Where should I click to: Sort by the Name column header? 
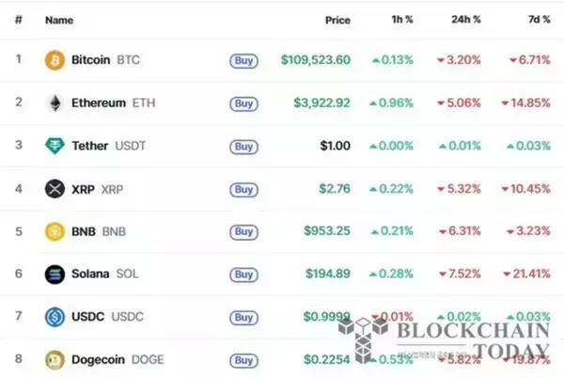(59, 19)
